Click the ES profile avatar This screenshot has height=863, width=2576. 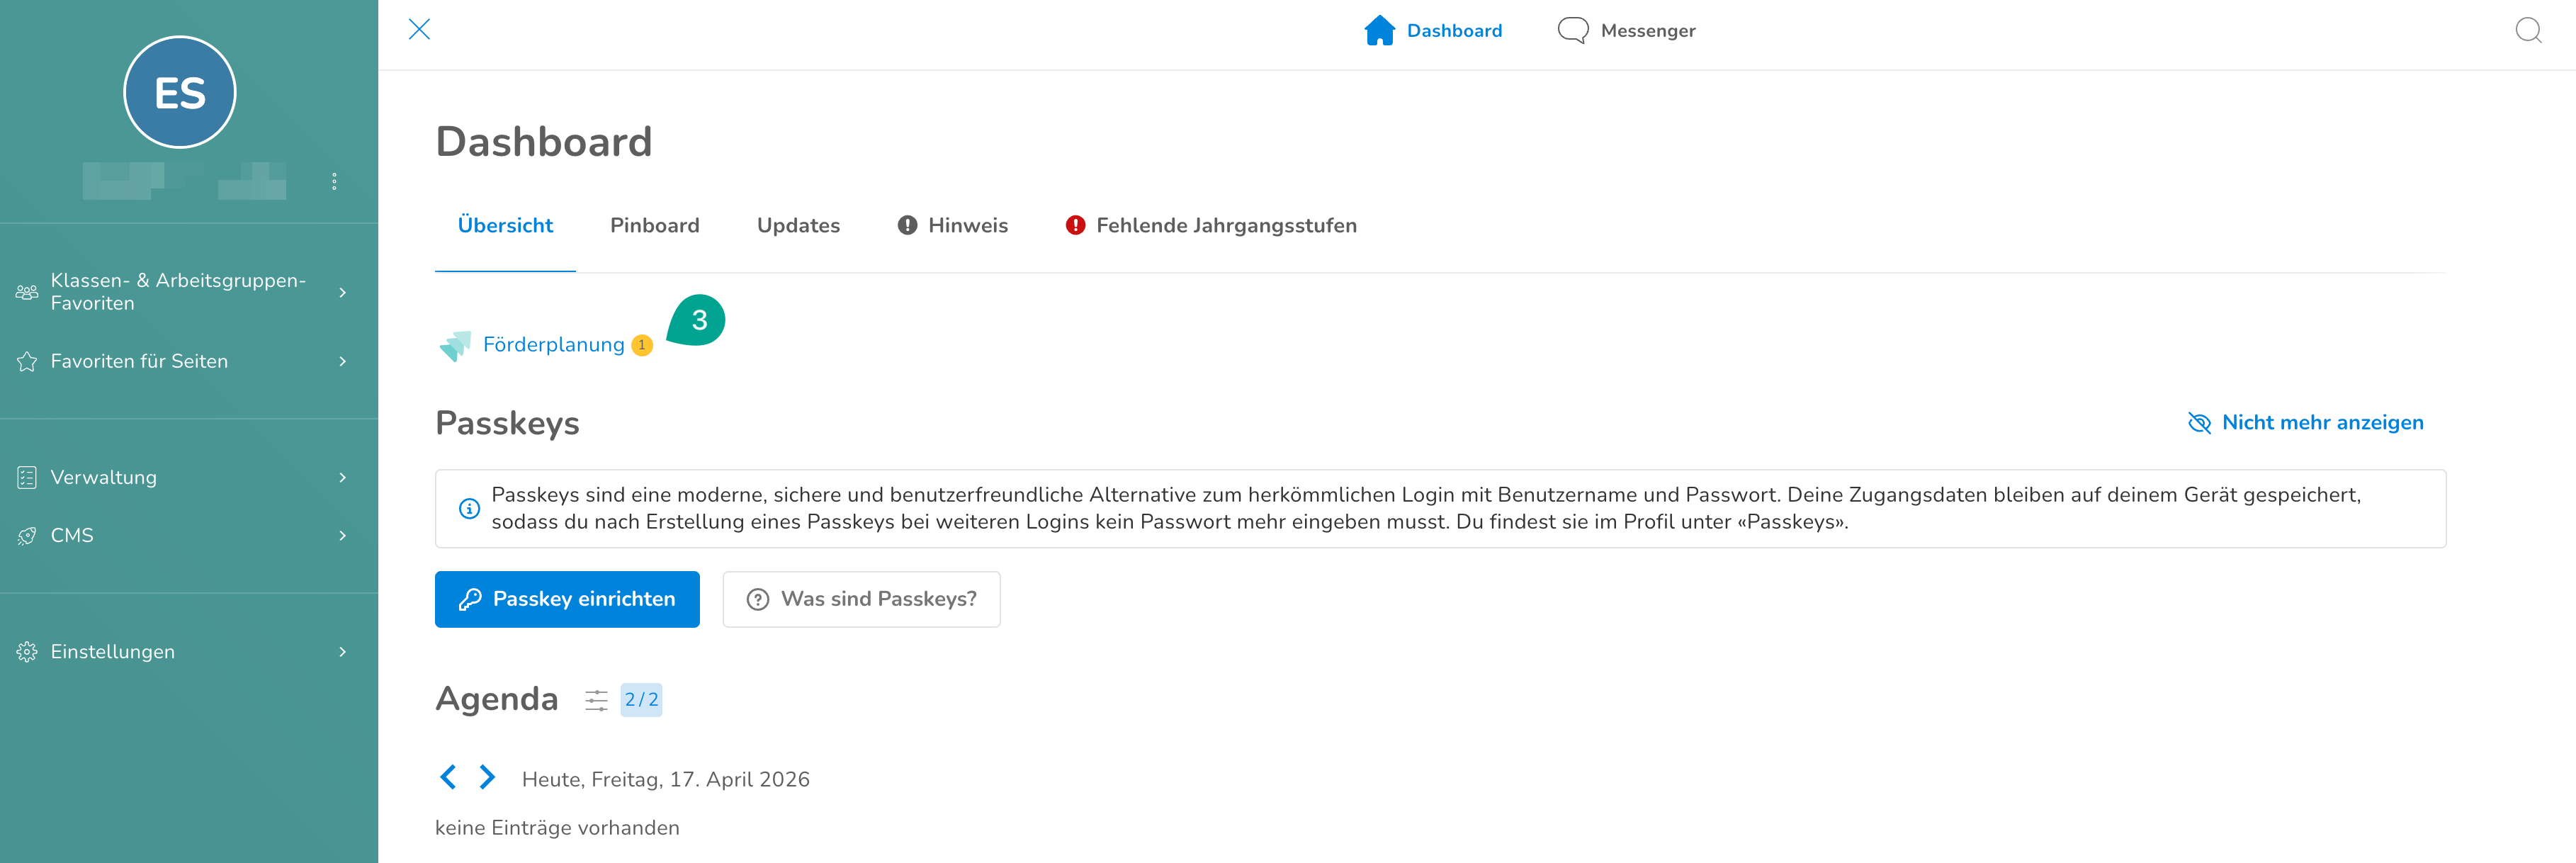pos(180,92)
